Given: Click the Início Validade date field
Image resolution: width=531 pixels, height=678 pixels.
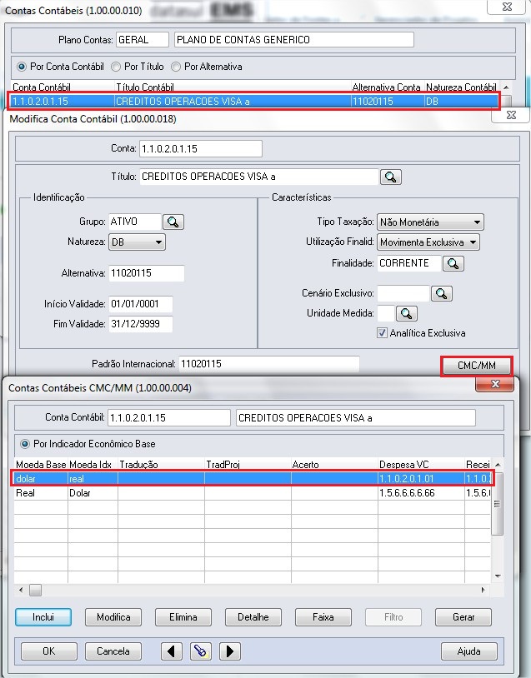Looking at the screenshot, I should click(141, 304).
